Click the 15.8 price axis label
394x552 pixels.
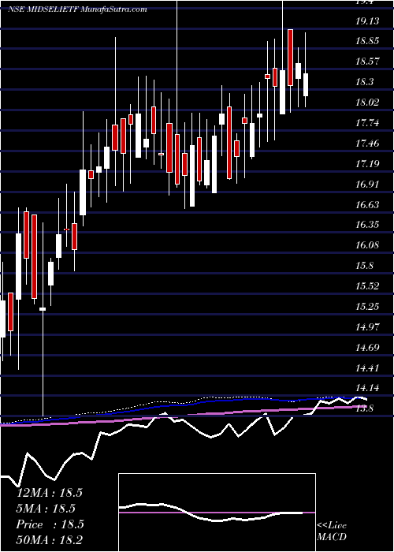coord(365,265)
